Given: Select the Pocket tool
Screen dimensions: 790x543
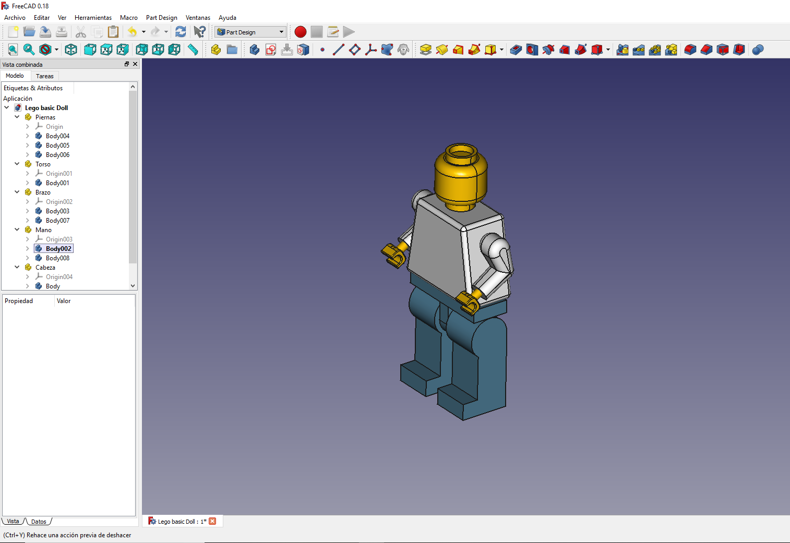Looking at the screenshot, I should point(516,50).
